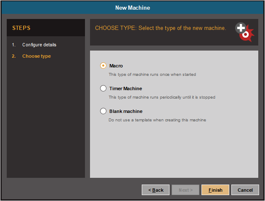Click the CHOOSE TYPE header text
The width and height of the screenshot is (265, 201).
click(161, 28)
